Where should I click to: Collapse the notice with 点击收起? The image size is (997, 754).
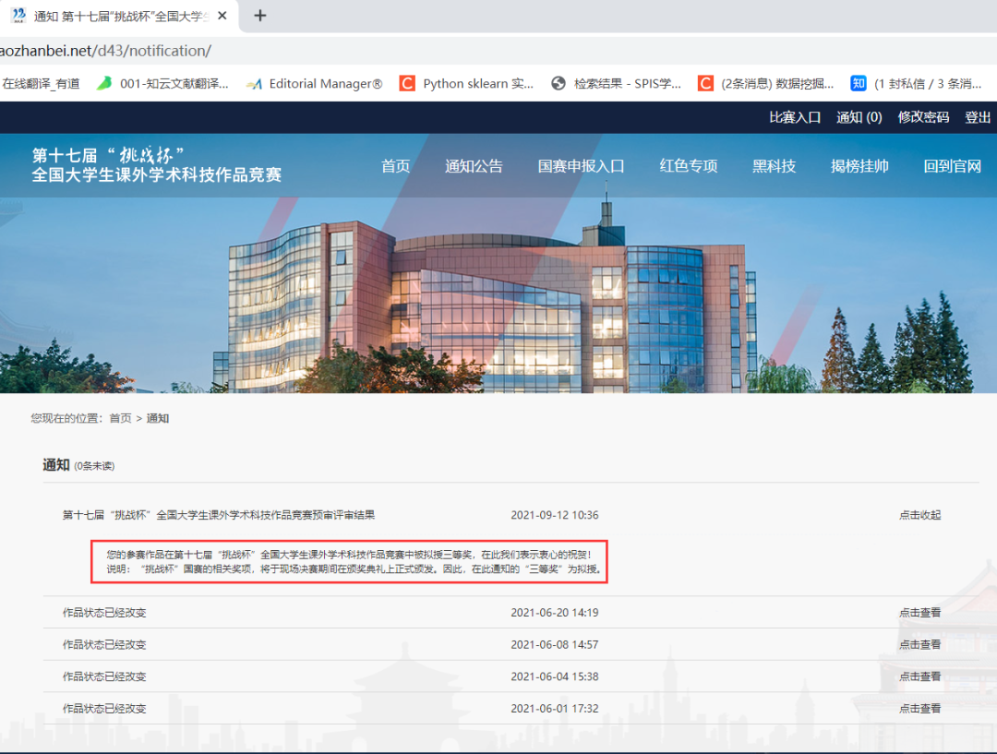click(x=919, y=515)
